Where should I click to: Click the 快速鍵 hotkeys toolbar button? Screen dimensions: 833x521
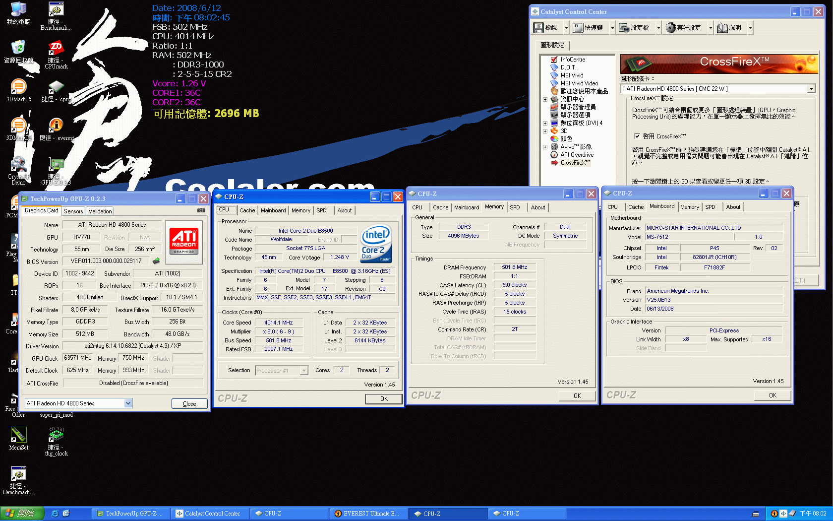point(589,28)
